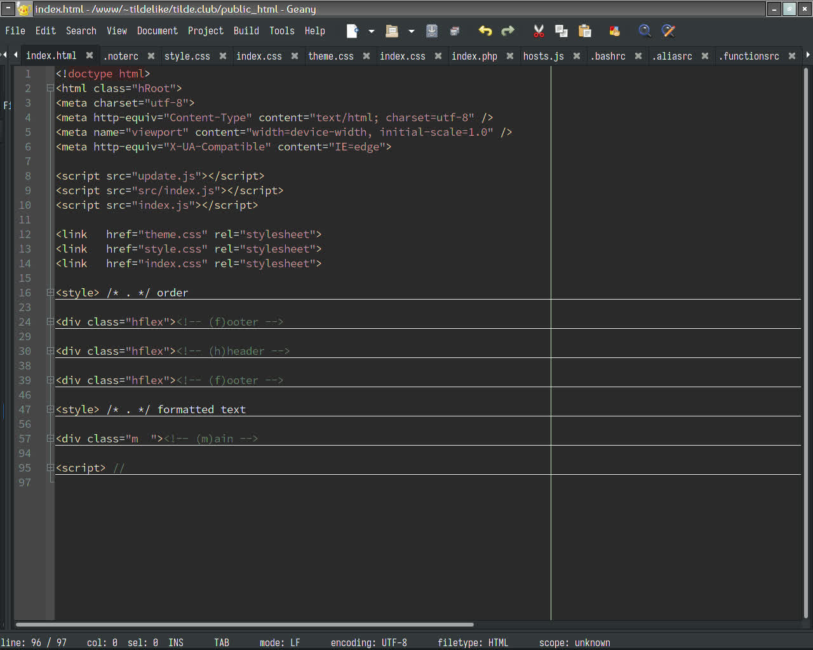Screen dimensions: 813x650
Task: Expand the folded style block on line 16
Action: pyautogui.click(x=50, y=293)
